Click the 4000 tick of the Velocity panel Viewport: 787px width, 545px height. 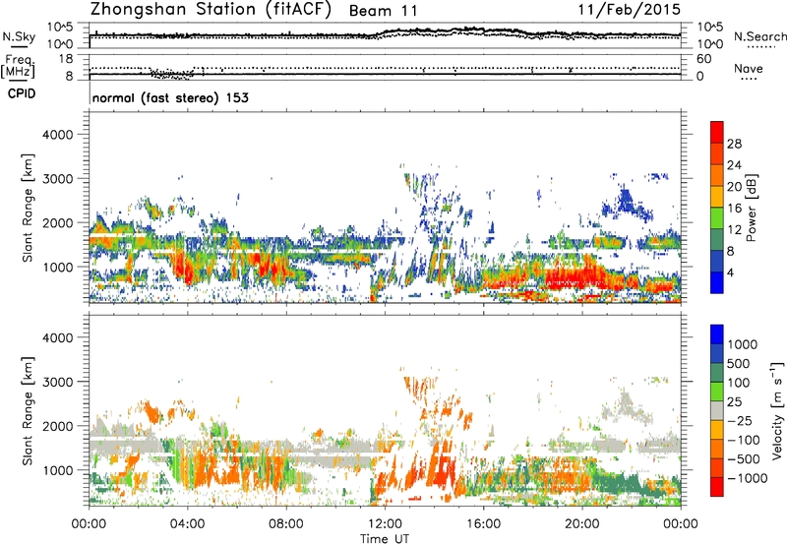pos(58,337)
